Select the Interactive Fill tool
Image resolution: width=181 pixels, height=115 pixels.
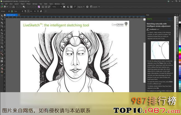point(2,68)
